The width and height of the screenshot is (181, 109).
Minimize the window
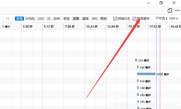point(148,3)
